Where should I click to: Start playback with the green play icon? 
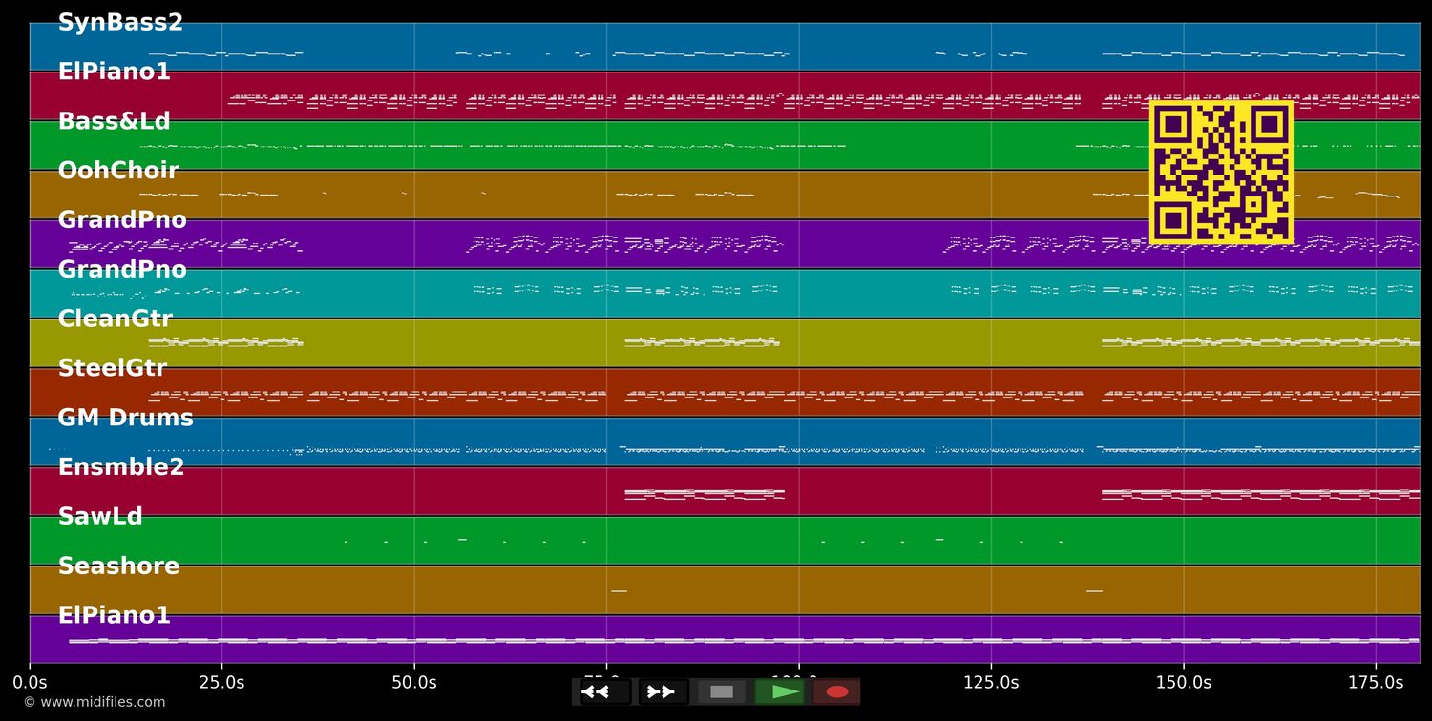click(779, 691)
